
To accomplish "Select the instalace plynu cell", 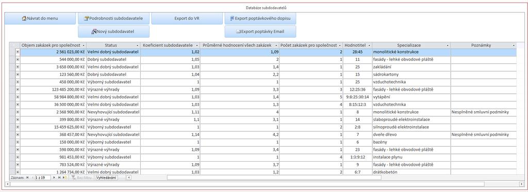I will [411, 157].
